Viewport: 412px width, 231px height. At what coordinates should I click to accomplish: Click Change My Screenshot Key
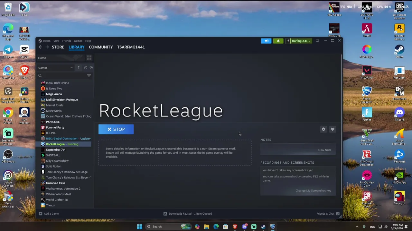[x=313, y=191]
